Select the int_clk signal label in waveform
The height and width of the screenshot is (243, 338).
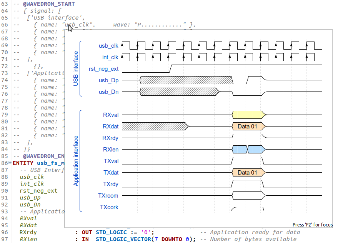(x=111, y=57)
